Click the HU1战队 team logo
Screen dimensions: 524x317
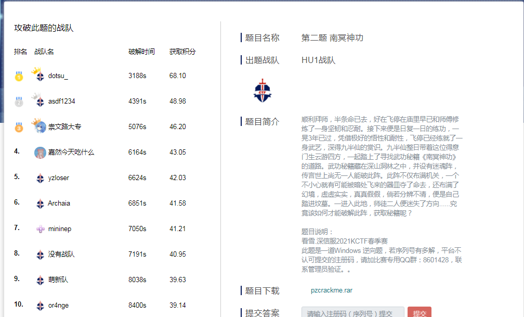263,91
